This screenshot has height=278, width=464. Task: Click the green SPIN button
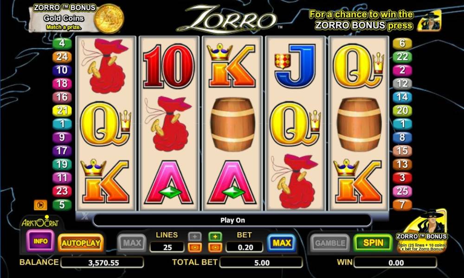[373, 243]
